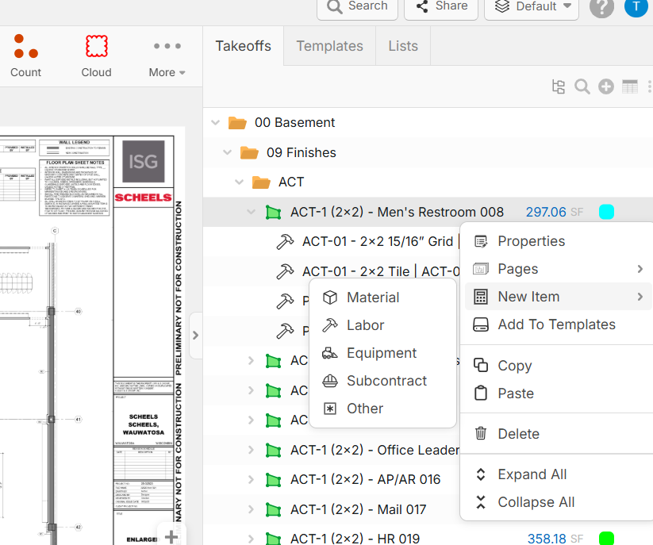
Task: Click the add plus circle icon
Action: tap(606, 87)
